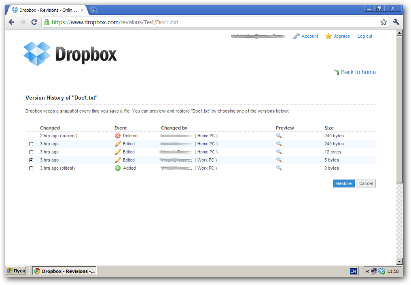Click the vertical scrollbar down arrow
Image resolution: width=411 pixels, height=285 pixels.
click(399, 262)
